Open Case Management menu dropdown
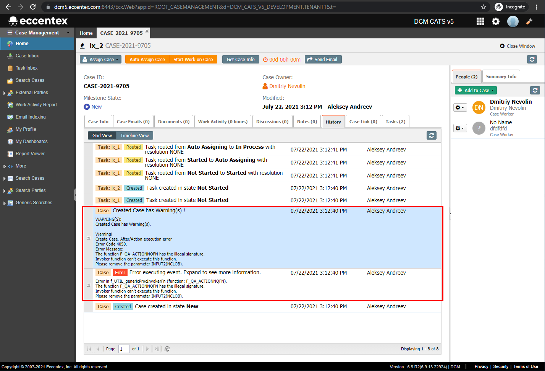This screenshot has height=371, width=545. 37,33
